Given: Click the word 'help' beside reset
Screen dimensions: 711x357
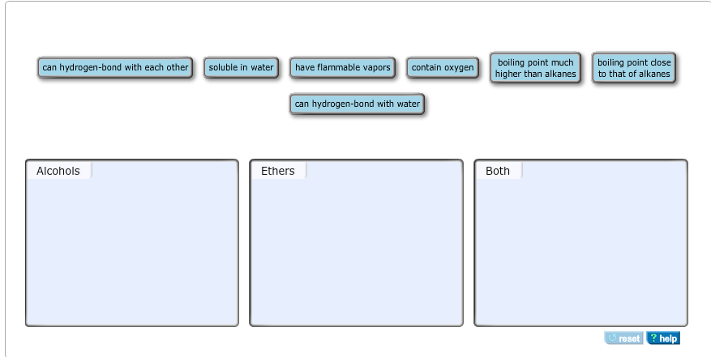Looking at the screenshot, I should [x=668, y=338].
